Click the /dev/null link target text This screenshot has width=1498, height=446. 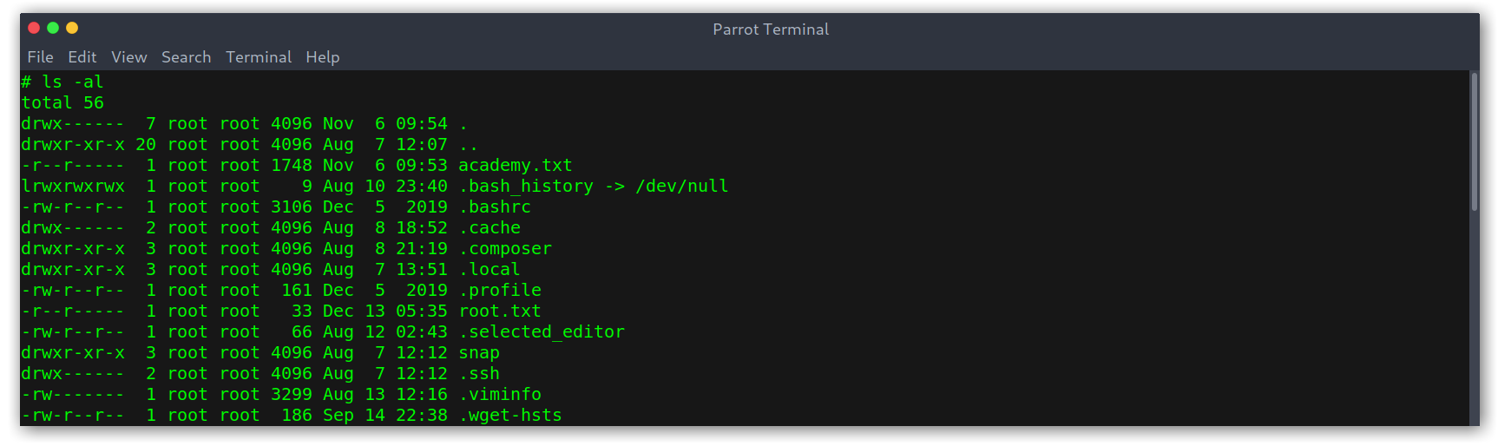pyautogui.click(x=682, y=187)
